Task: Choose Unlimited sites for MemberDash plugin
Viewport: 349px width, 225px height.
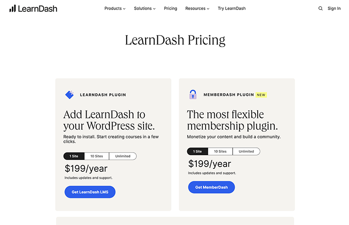Action: pyautogui.click(x=246, y=152)
